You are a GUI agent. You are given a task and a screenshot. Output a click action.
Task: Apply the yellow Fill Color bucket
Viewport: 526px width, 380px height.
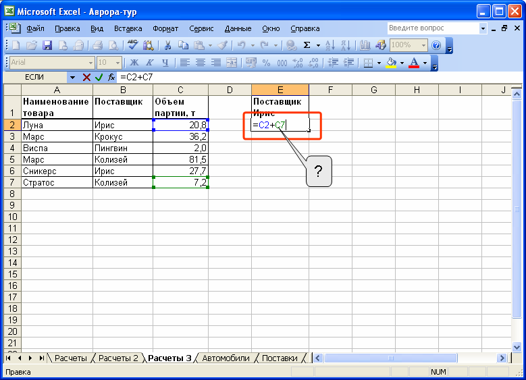pyautogui.click(x=391, y=63)
